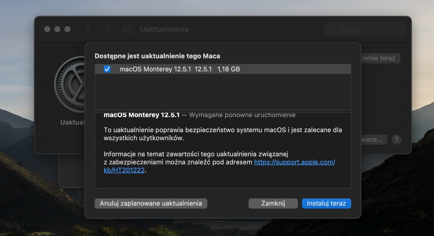Click the partially hidden 'teraz' button behind the dialog
This screenshot has width=434, height=236.
(381, 58)
